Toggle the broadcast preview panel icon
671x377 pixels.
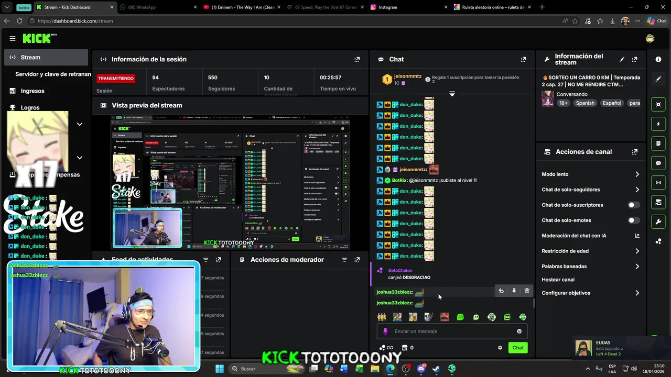658,182
